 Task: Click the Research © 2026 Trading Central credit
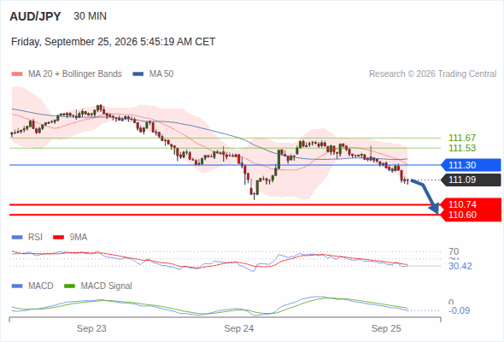click(432, 74)
